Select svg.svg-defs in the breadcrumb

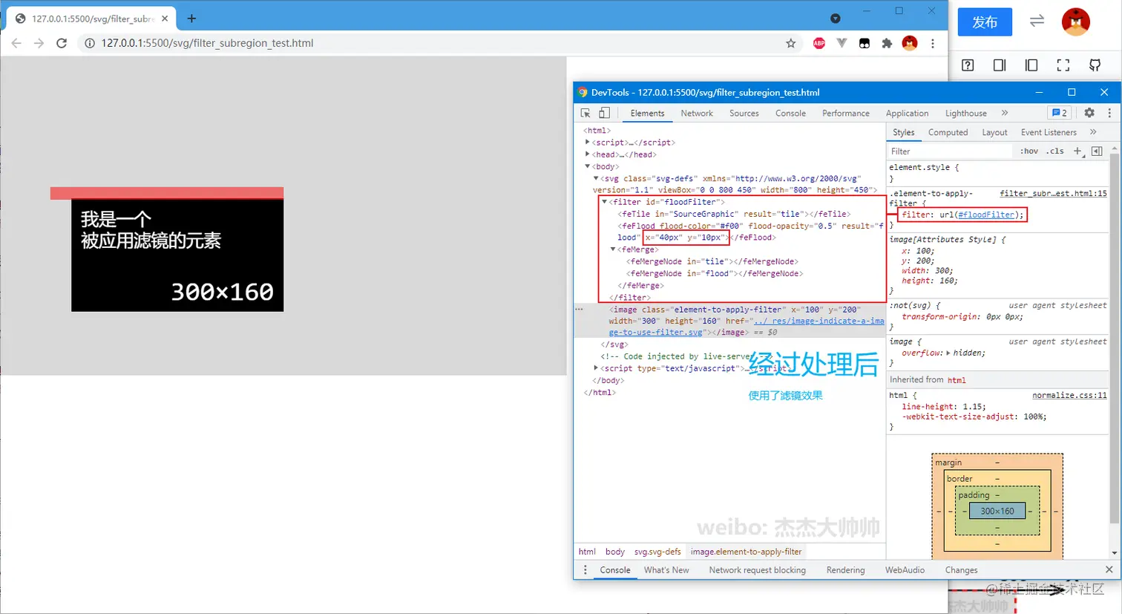click(x=657, y=552)
